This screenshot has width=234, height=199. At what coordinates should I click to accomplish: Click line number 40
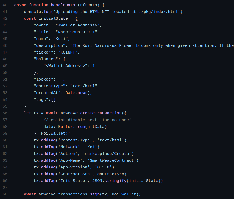5,5
